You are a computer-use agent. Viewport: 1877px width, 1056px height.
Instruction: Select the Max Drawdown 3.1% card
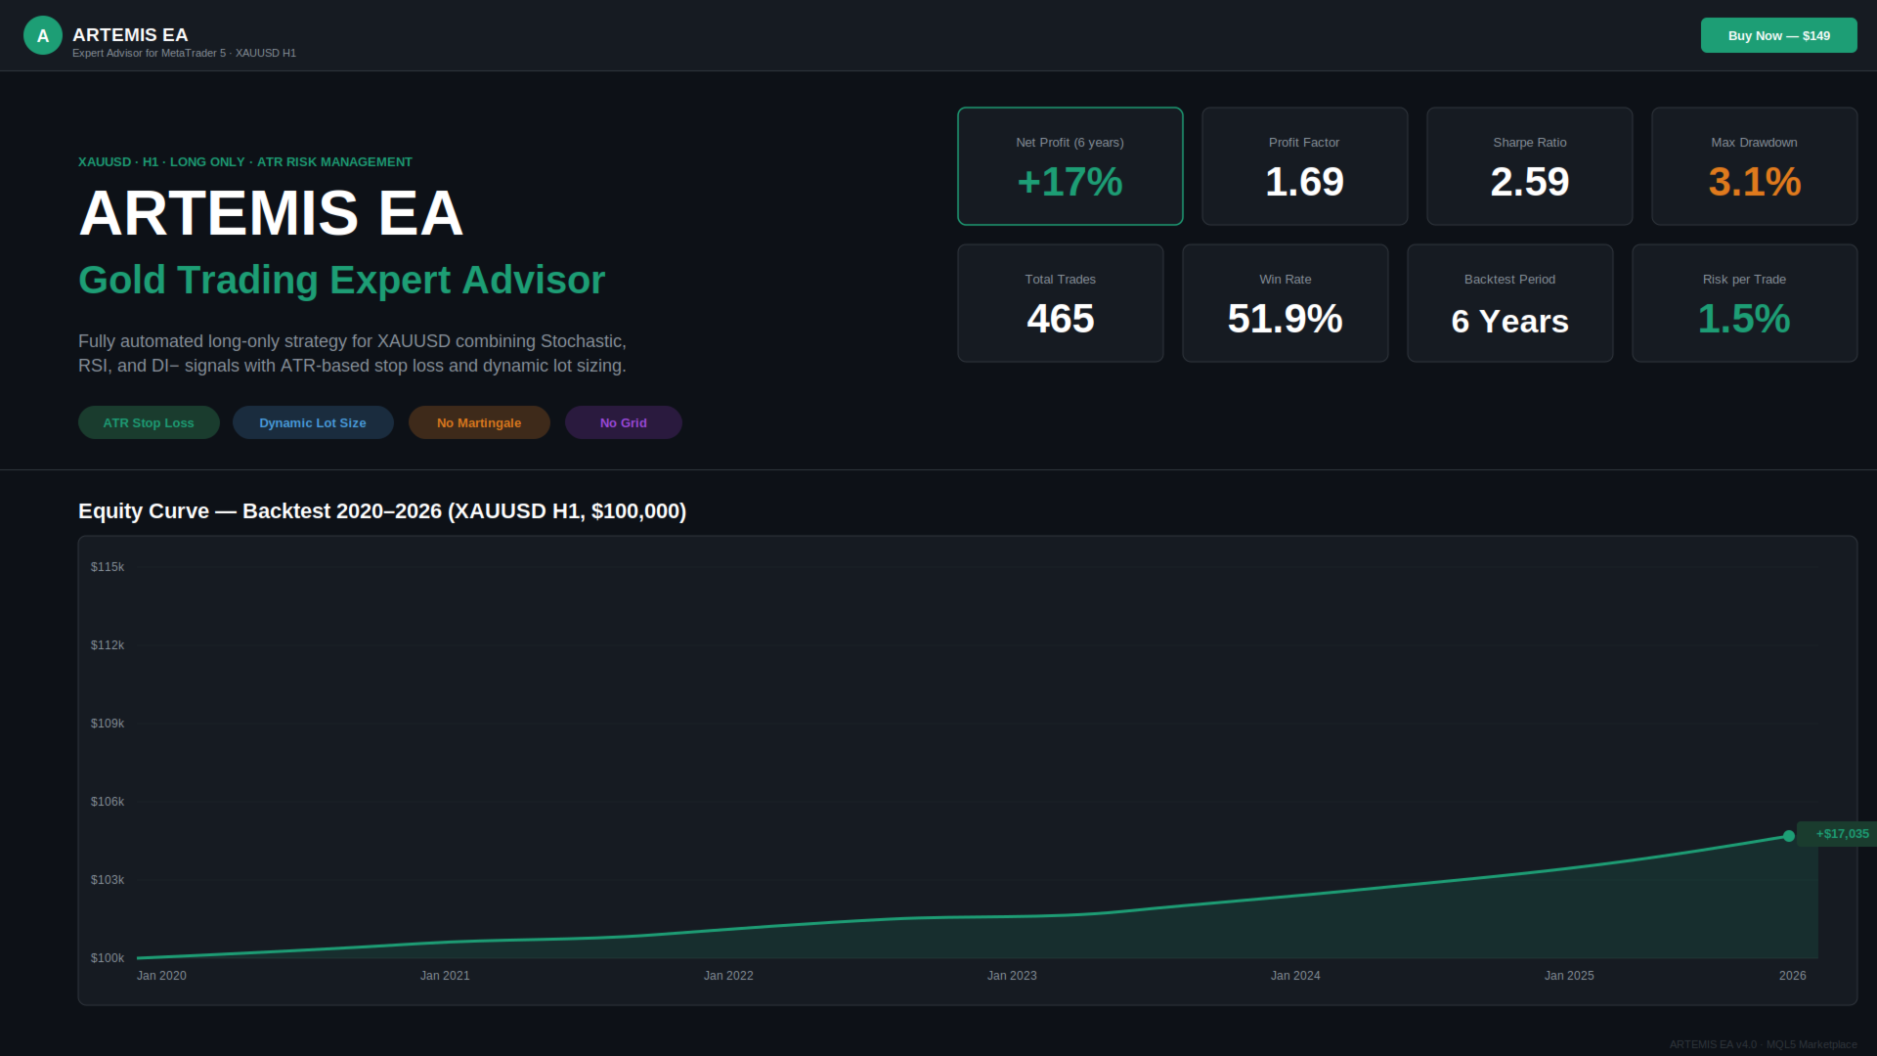click(x=1754, y=166)
